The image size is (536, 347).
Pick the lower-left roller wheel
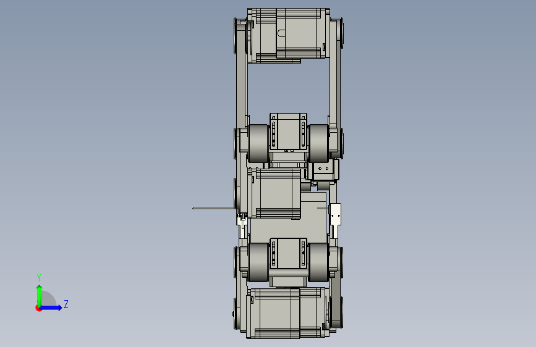click(258, 262)
